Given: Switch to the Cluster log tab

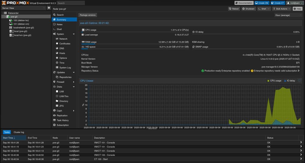Looking at the screenshot, I should (19, 132).
